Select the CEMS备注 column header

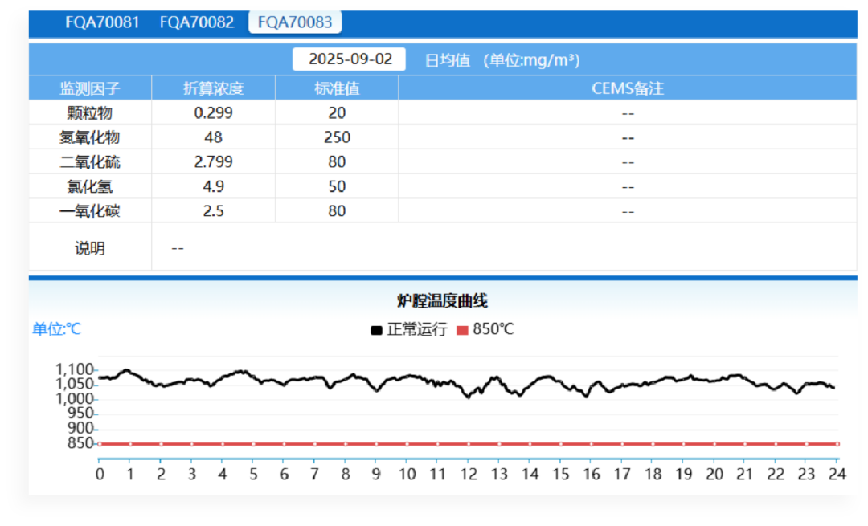pyautogui.click(x=628, y=88)
